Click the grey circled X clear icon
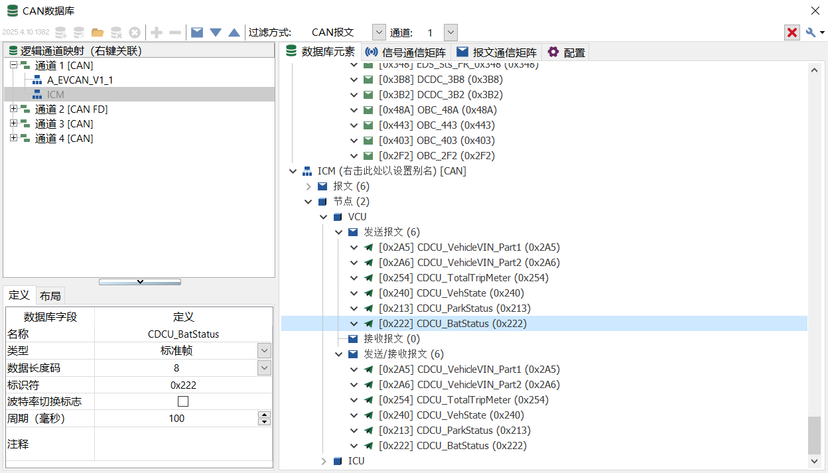This screenshot has height=473, width=828. click(135, 33)
